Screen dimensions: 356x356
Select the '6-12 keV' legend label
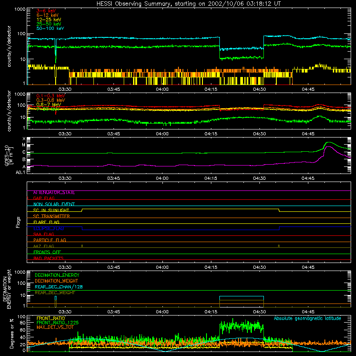[48, 15]
